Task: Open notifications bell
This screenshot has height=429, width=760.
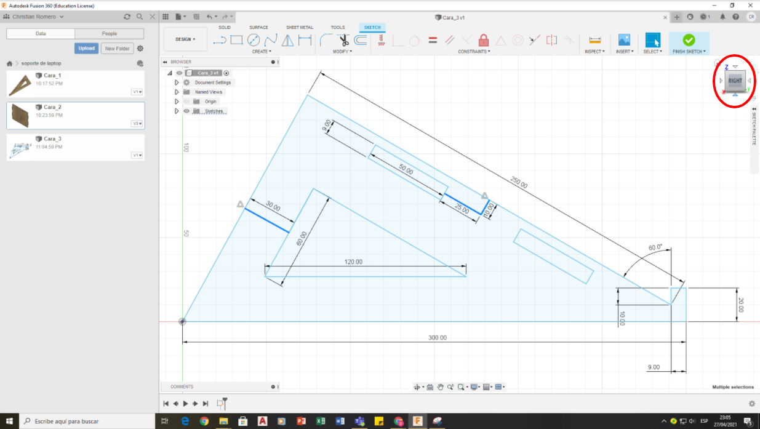Action: click(x=722, y=17)
